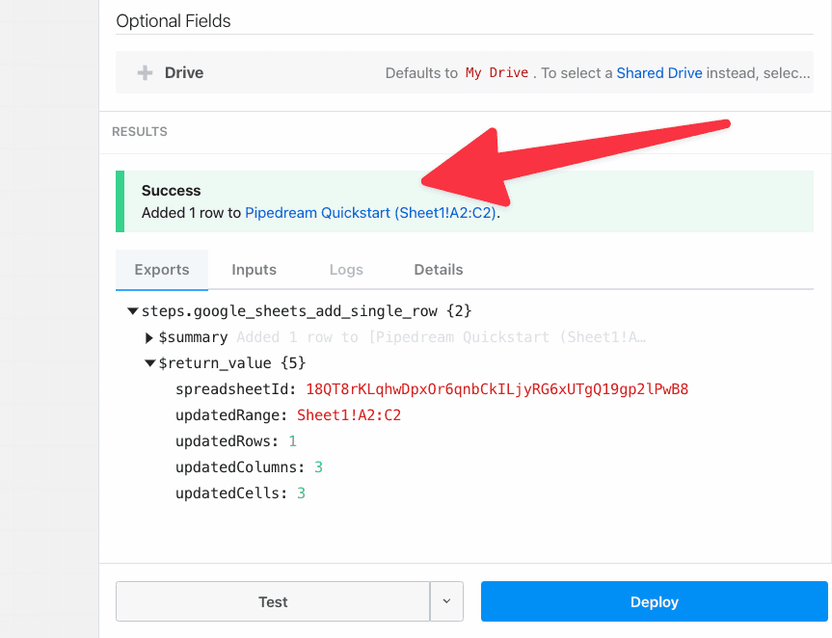The height and width of the screenshot is (638, 832).
Task: Select the Logs tab
Action: click(346, 270)
